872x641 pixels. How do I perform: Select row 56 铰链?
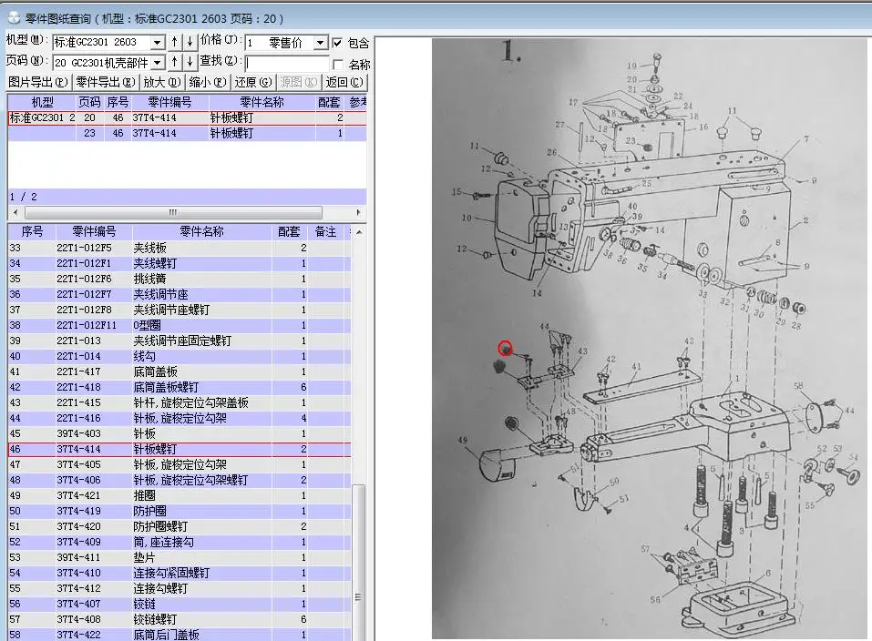180,604
